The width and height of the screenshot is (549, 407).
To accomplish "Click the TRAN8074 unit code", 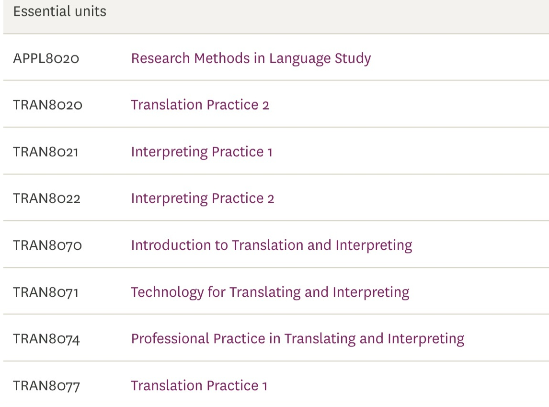I will 46,339.
